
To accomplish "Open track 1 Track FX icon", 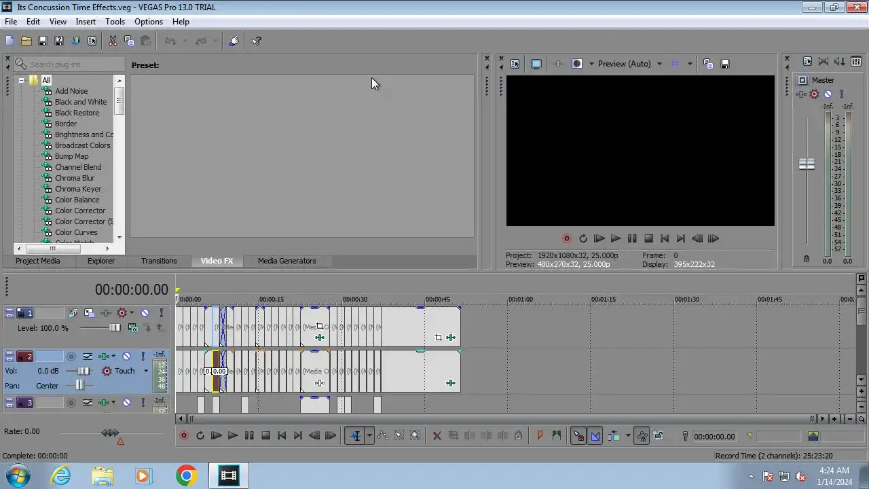I will coord(105,313).
